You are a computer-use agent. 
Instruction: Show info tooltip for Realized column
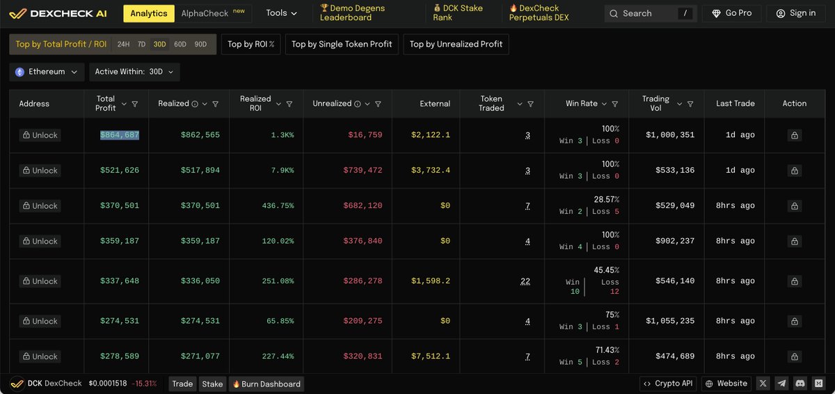[195, 104]
